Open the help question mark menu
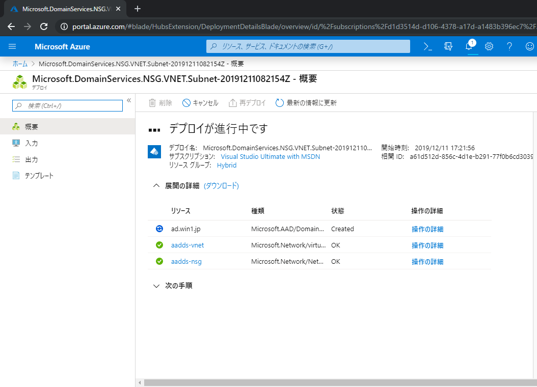This screenshot has height=387, width=537. tap(509, 46)
